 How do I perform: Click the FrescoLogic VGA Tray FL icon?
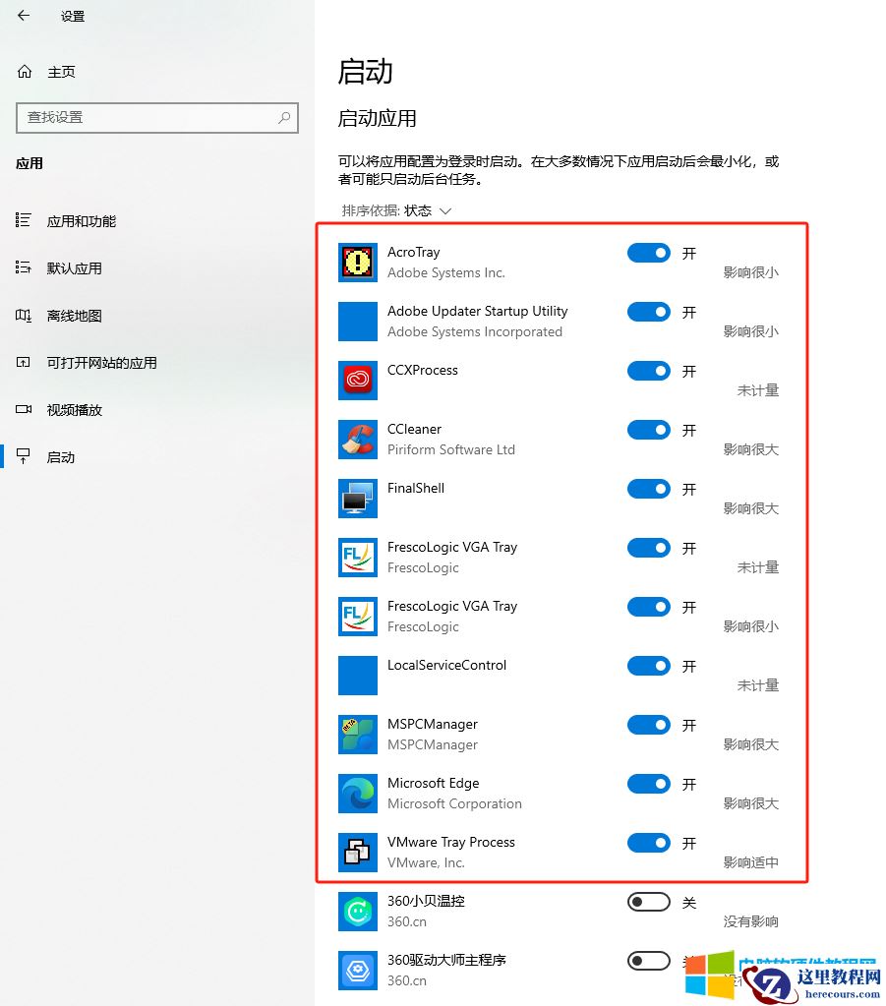click(357, 557)
